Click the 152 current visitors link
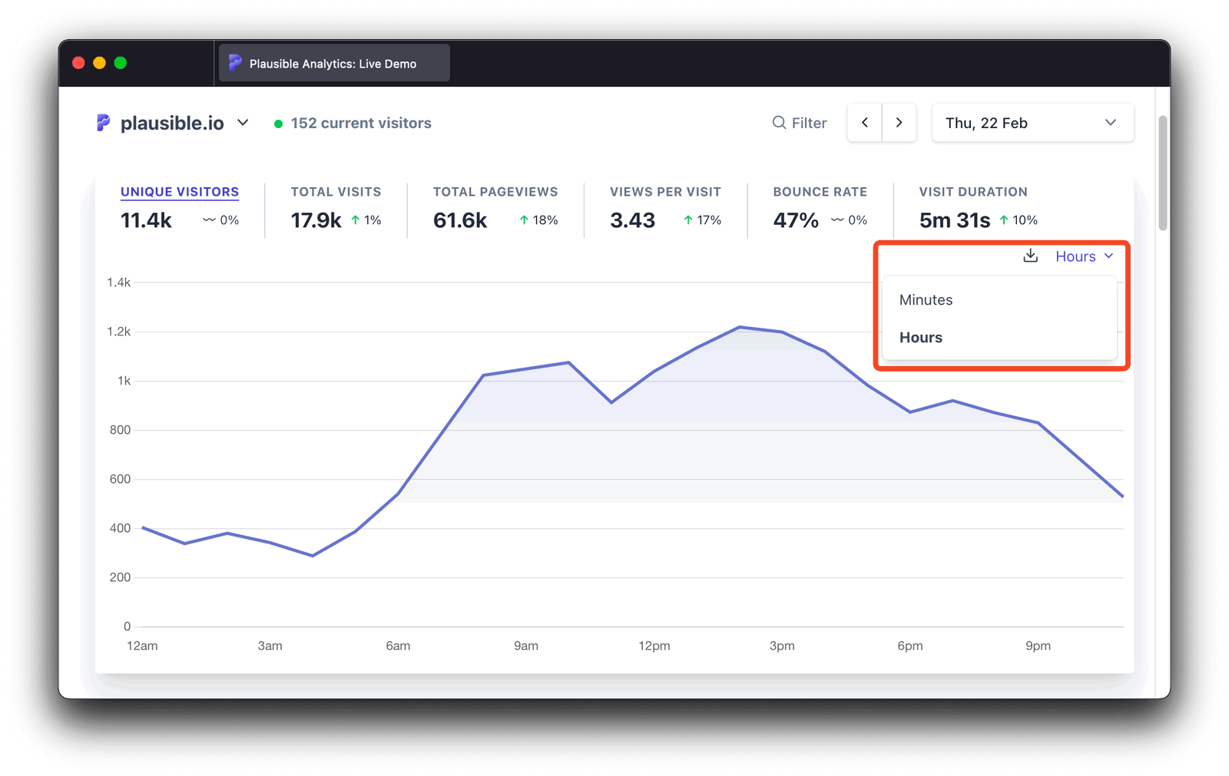Screen dimensions: 1229x776 point(361,123)
